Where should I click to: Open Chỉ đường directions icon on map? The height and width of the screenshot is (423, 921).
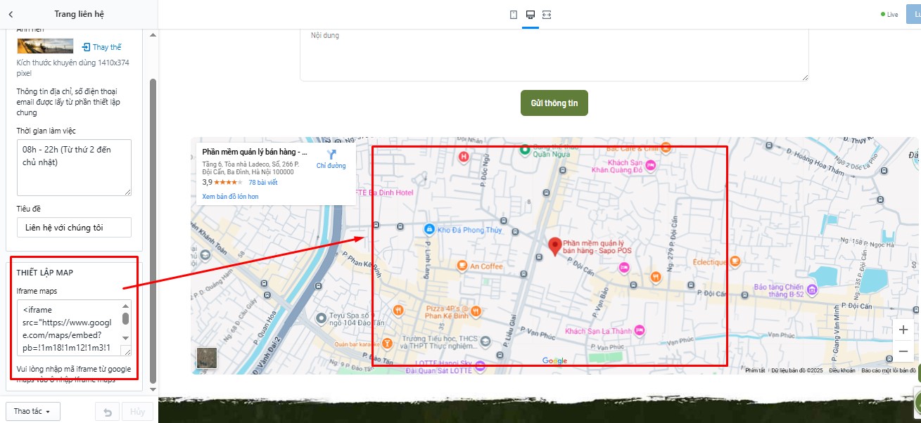(331, 155)
